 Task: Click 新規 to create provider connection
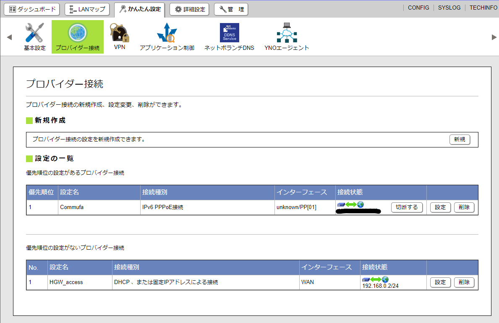460,140
